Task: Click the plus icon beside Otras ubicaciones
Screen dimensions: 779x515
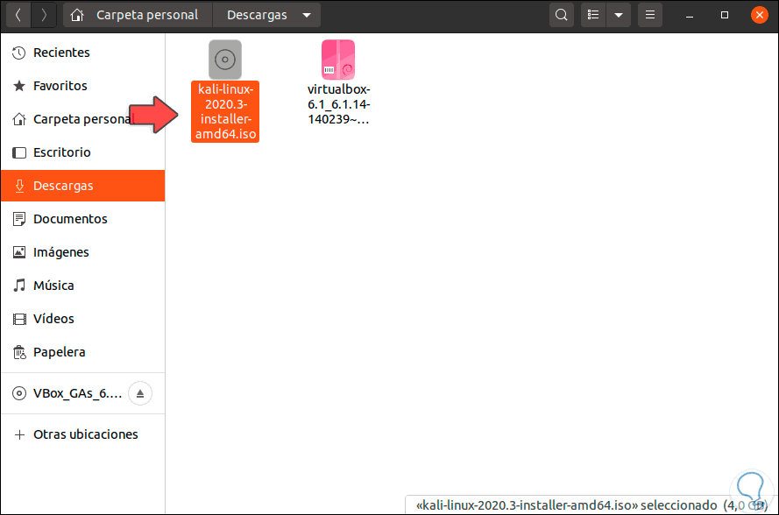Action: click(19, 434)
